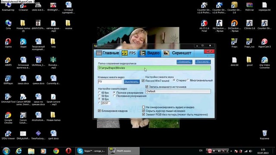Image resolution: width=276 pixels, height=155 pixels.
Task: Click the custom fps field showing 29.97
Action: (x=106, y=103)
